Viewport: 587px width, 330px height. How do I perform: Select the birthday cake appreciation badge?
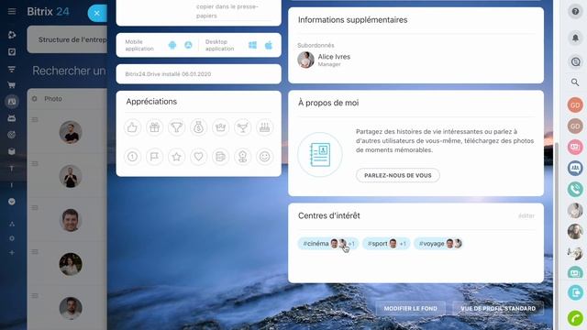pos(265,127)
